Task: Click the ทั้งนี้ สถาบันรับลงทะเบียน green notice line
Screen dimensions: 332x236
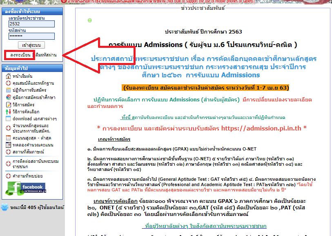Action: tap(203, 117)
